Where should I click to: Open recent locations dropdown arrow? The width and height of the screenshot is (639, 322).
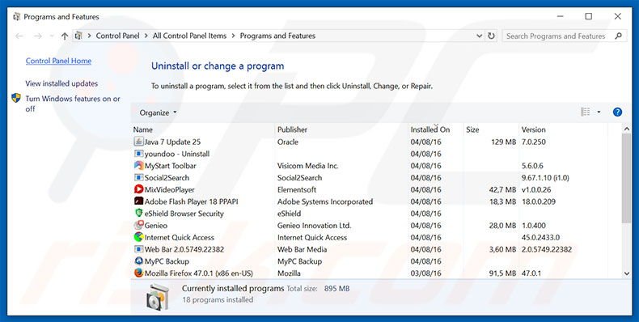coord(52,36)
